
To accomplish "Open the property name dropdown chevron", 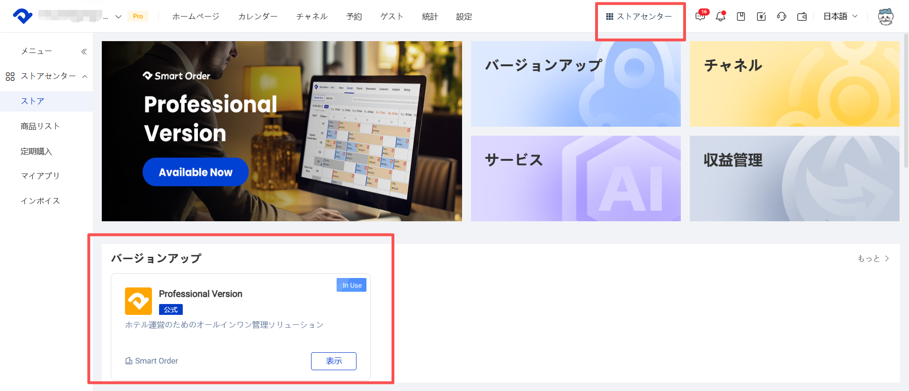I will click(x=118, y=17).
